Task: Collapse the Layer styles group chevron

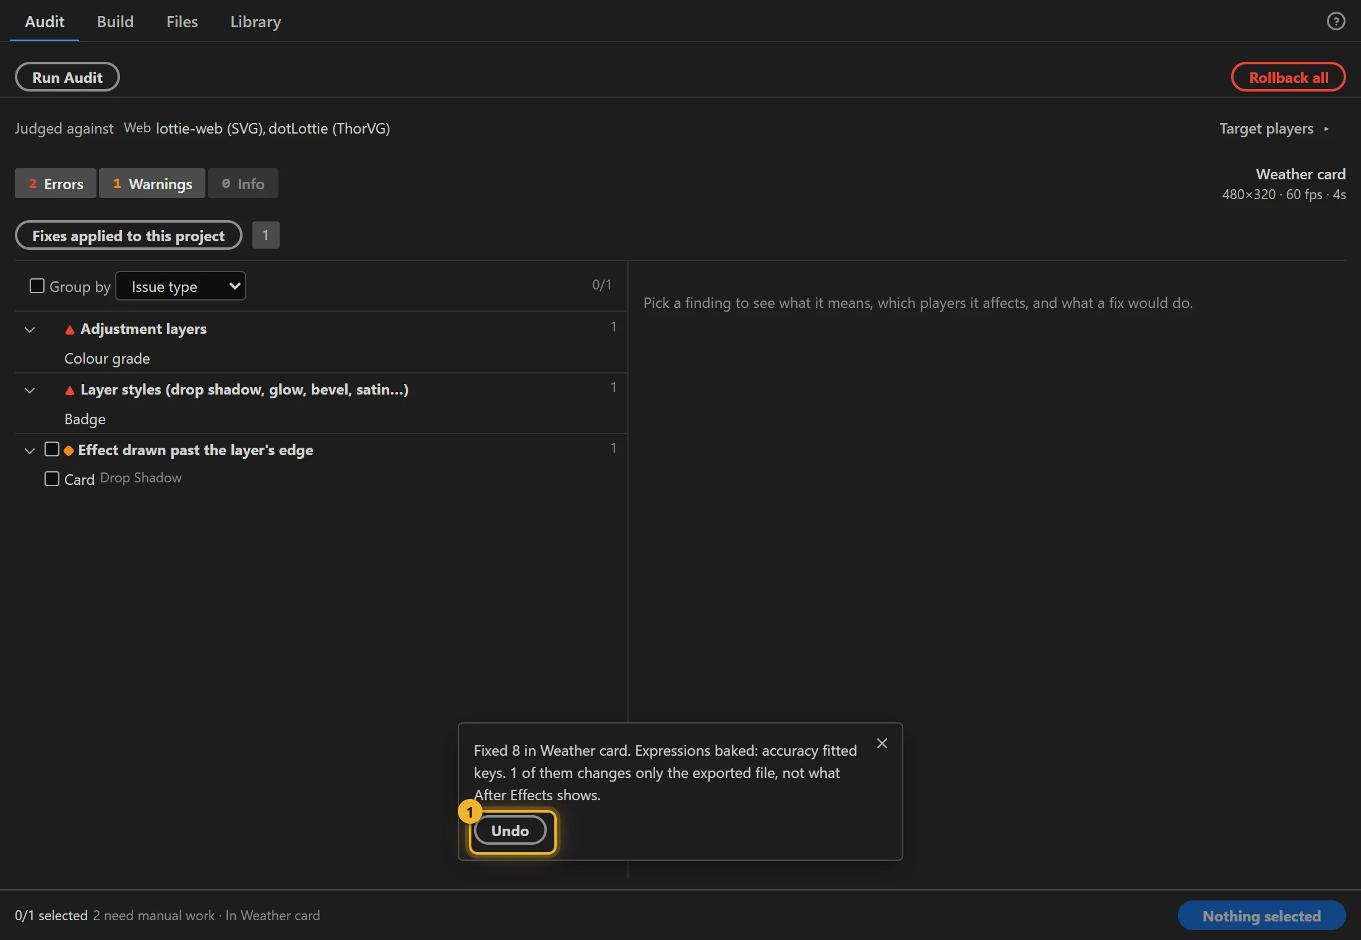Action: tap(30, 390)
